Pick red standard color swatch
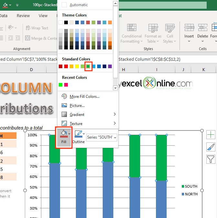 (x=66, y=67)
